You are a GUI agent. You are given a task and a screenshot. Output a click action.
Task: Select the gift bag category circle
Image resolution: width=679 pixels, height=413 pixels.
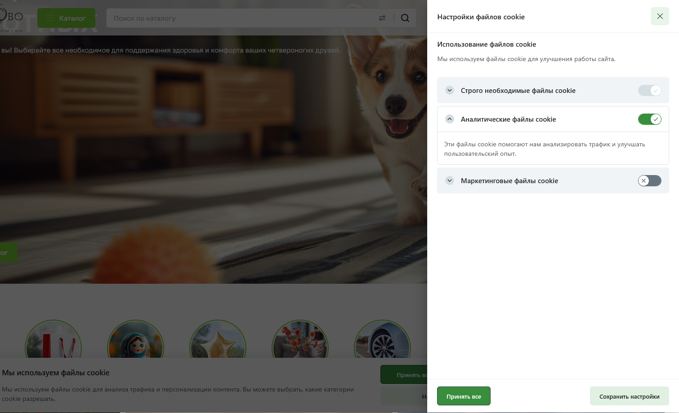pyautogui.click(x=53, y=348)
